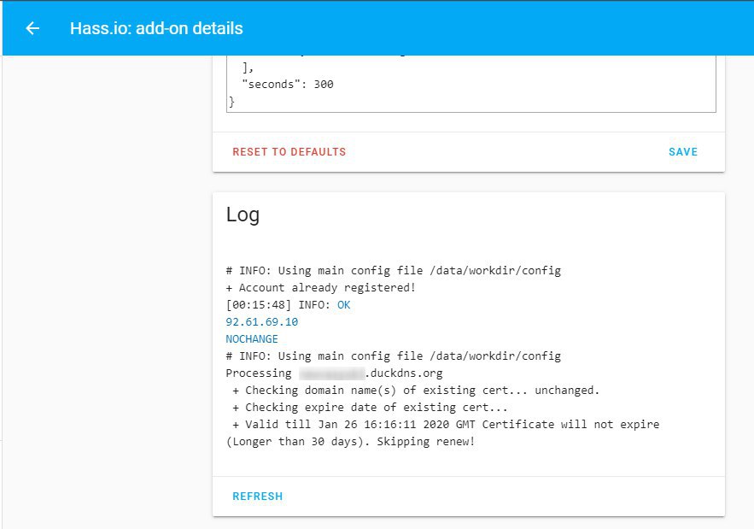Click the IP address 92.61.69.10

[262, 322]
